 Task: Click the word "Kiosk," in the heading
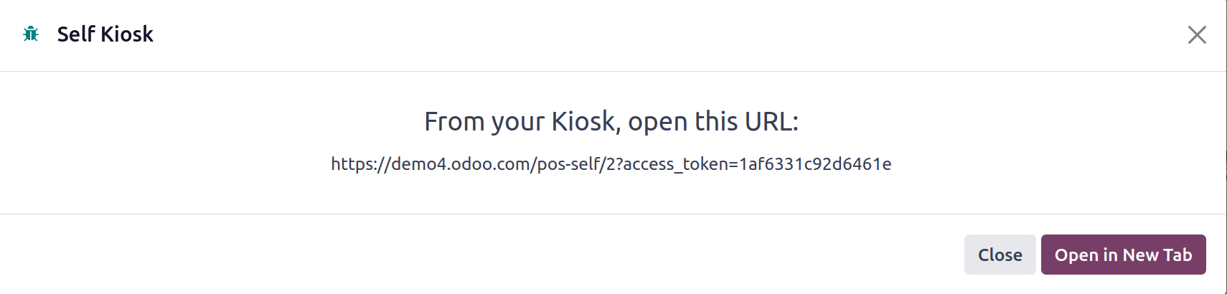pyautogui.click(x=585, y=122)
